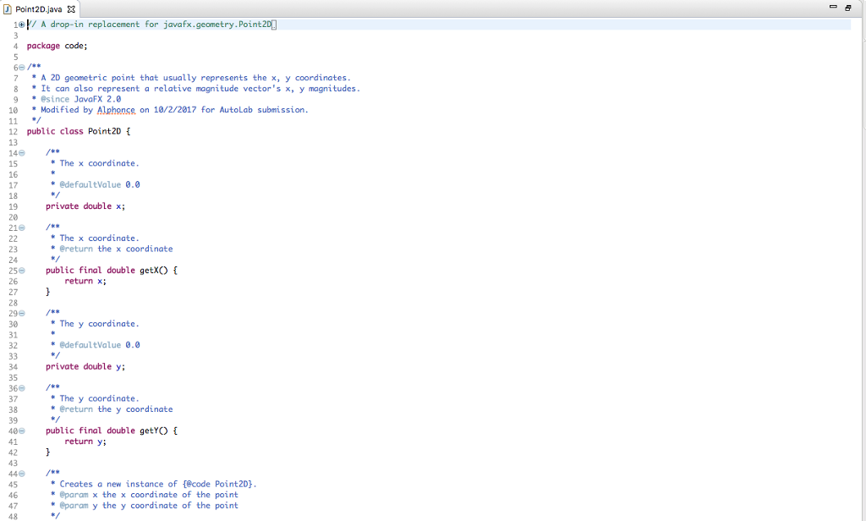The image size is (866, 521).
Task: Restore the editor view to normal size
Action: (847, 7)
